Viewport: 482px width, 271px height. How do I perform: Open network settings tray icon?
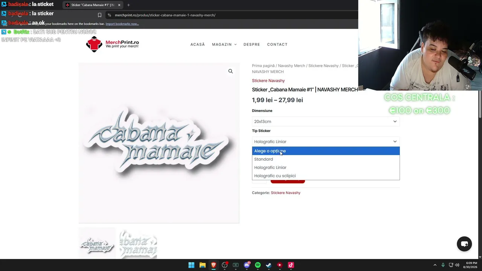pos(451,265)
